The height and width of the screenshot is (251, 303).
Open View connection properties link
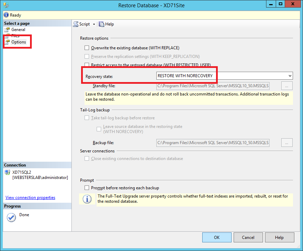30,198
